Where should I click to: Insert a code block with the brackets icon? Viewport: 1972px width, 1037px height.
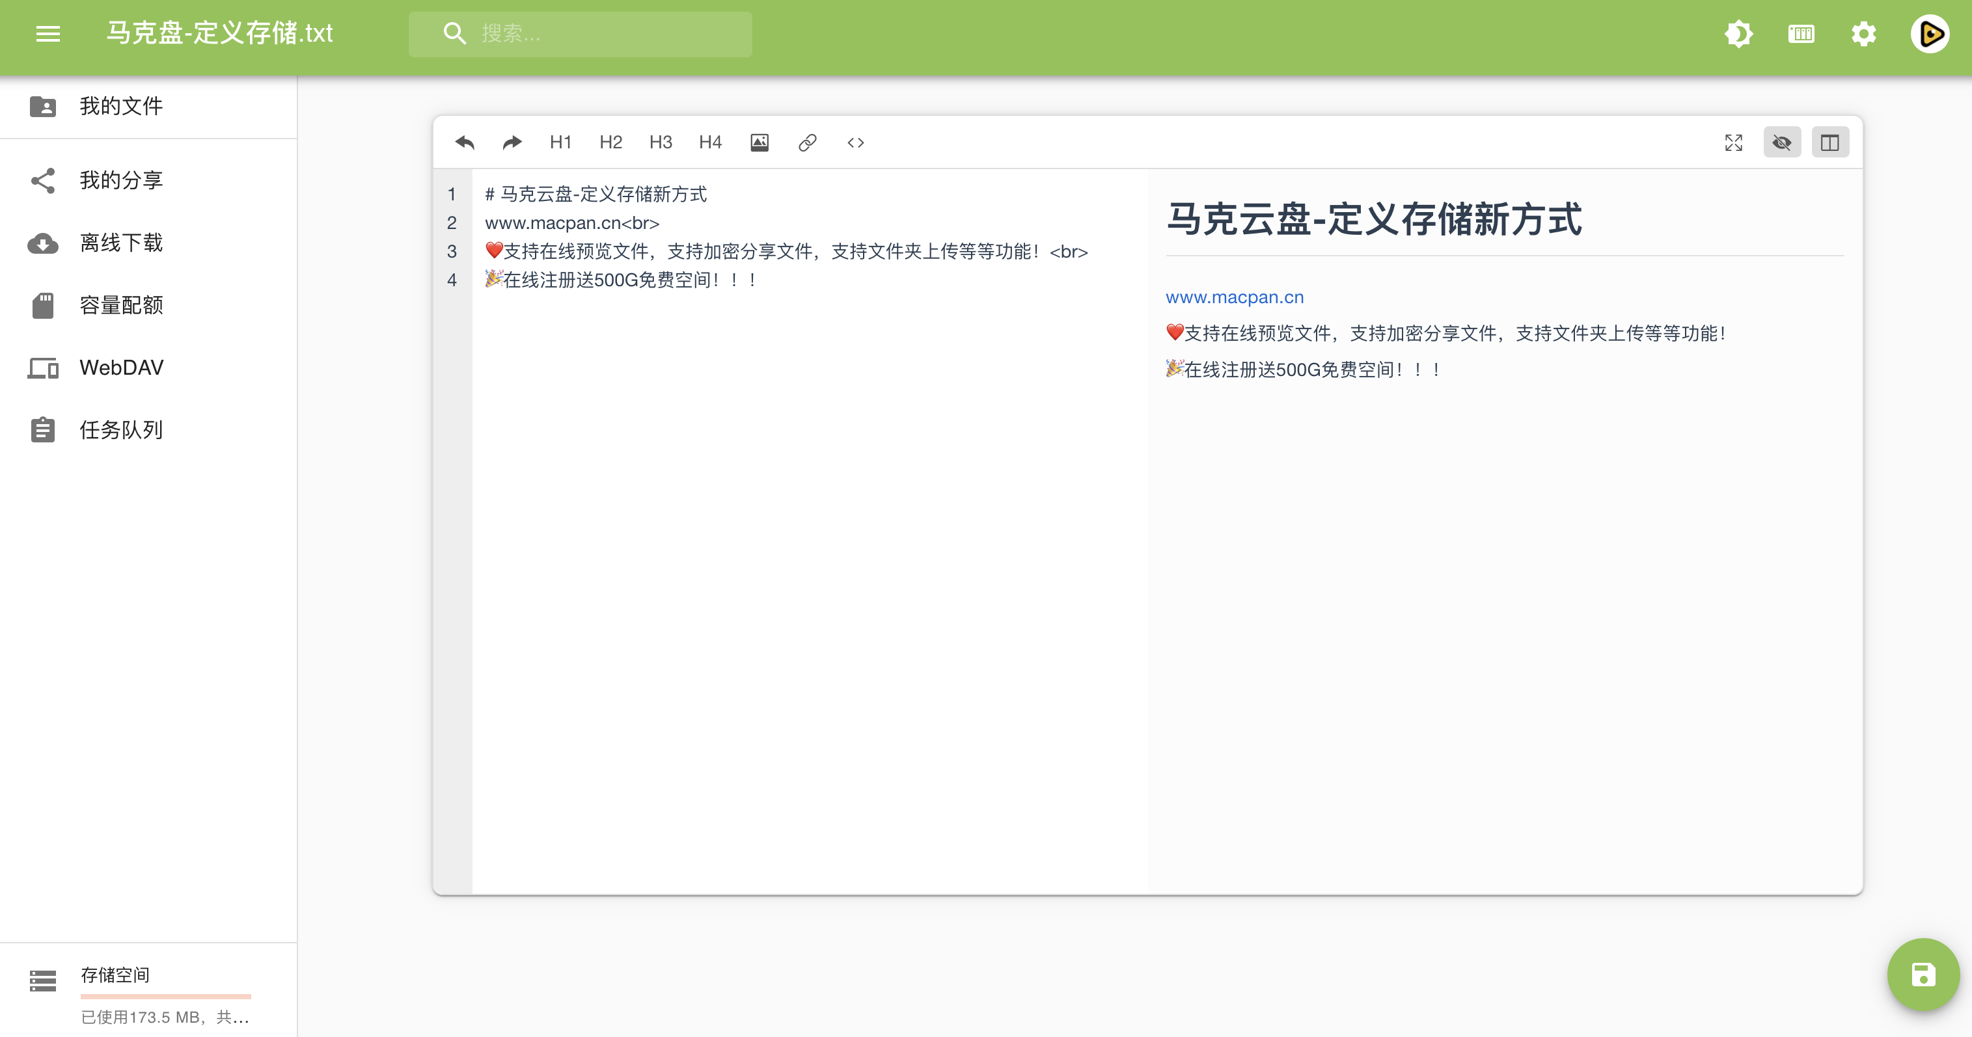coord(855,142)
